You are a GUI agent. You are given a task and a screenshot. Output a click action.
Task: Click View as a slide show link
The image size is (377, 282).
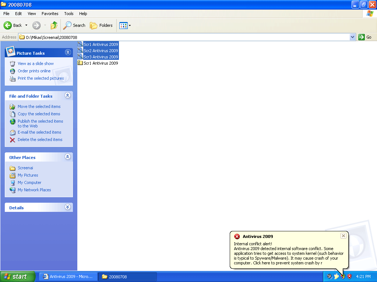(36, 64)
